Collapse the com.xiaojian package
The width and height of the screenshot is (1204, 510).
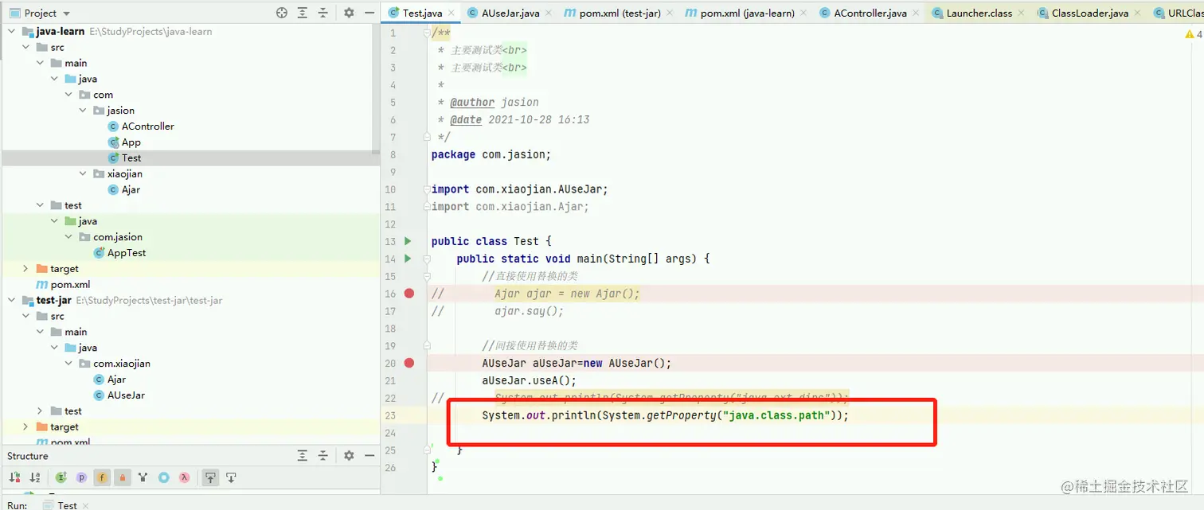tap(69, 364)
